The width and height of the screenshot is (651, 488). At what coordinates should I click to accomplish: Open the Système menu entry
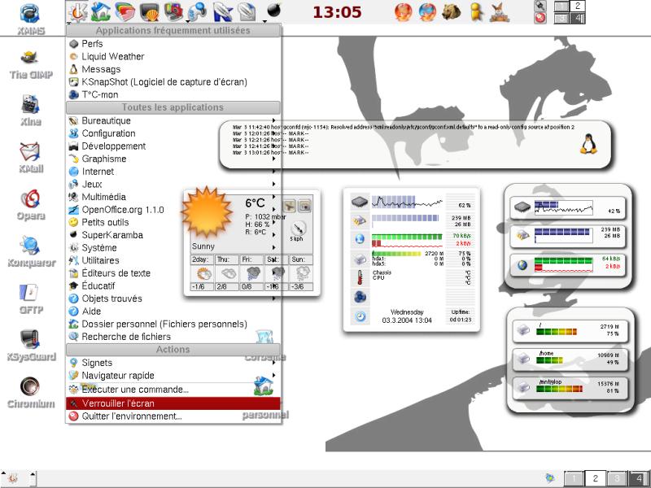[173, 248]
